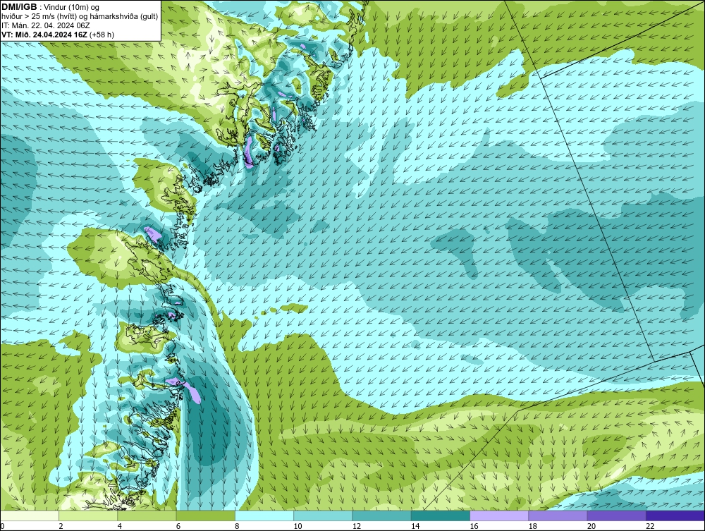This screenshot has width=705, height=531.
Task: Click the legend label "2"
Action: pos(61,527)
